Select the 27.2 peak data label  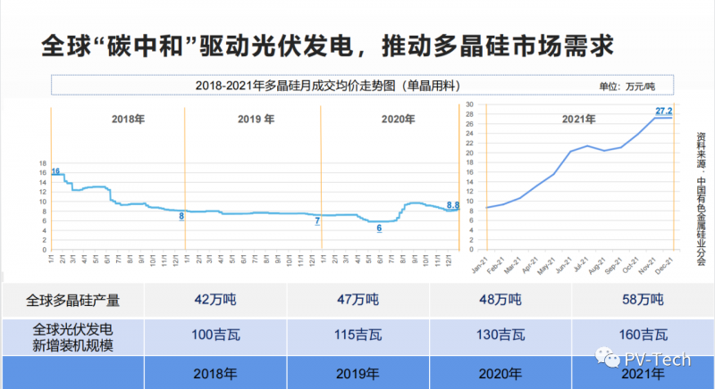[x=664, y=112]
